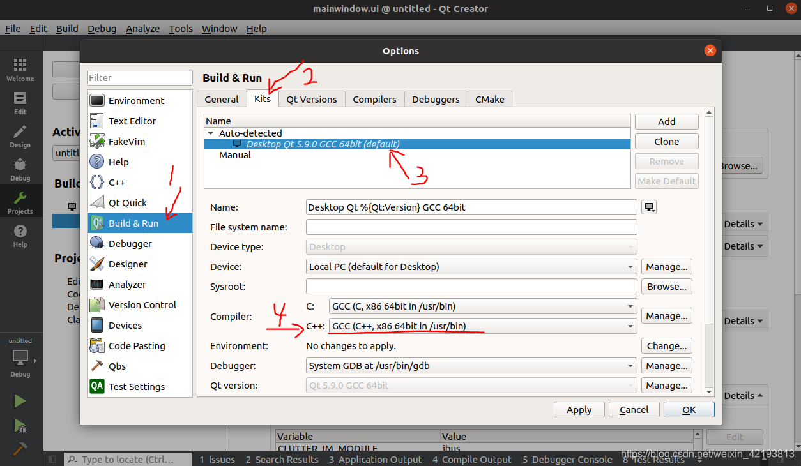Open the Issues output pane

217,459
